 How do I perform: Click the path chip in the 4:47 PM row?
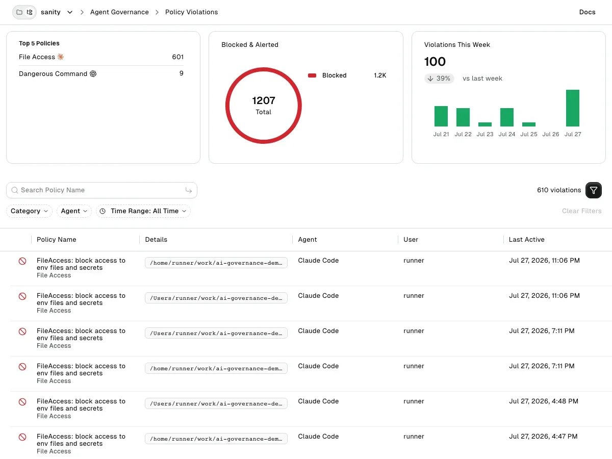216,439
